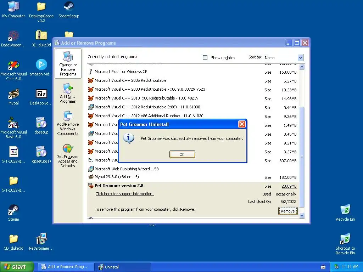Click info icon in Pet Groomer dialog

tap(128, 138)
